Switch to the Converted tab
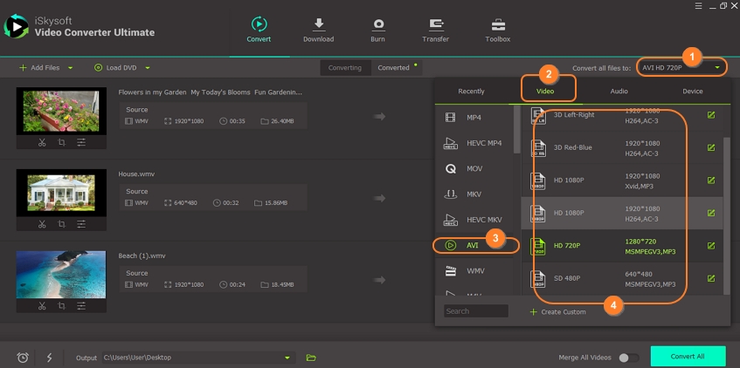Viewport: 740px width, 368px height. pyautogui.click(x=394, y=67)
